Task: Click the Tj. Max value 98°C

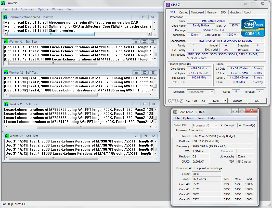Action: click(x=206, y=174)
